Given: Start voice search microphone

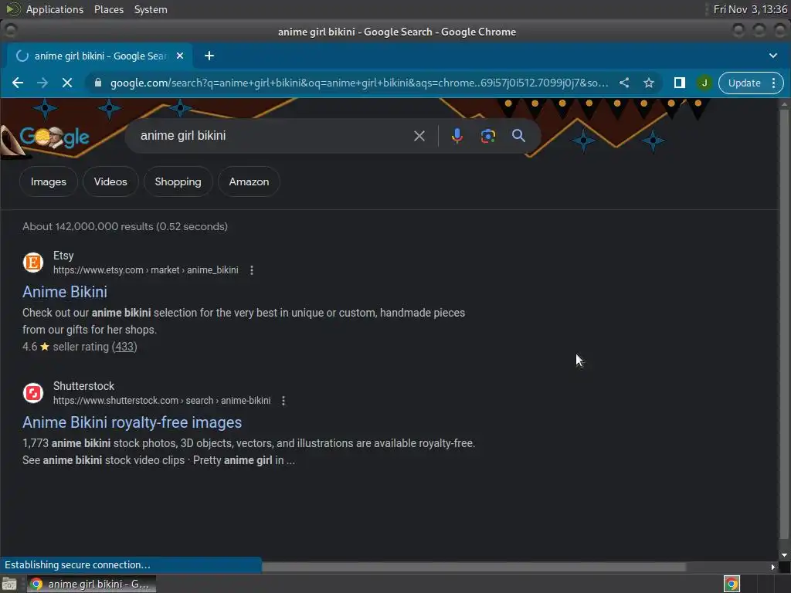Looking at the screenshot, I should (457, 136).
